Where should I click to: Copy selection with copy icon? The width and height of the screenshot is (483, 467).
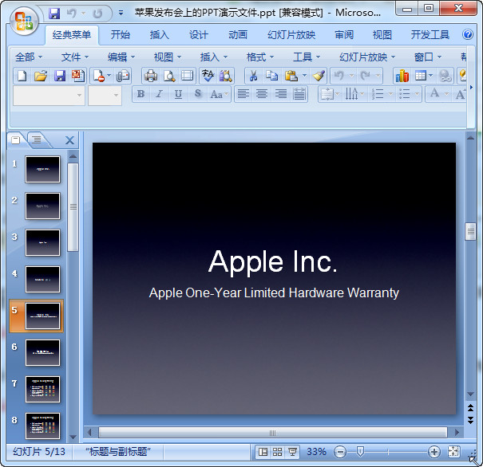pyautogui.click(x=271, y=76)
